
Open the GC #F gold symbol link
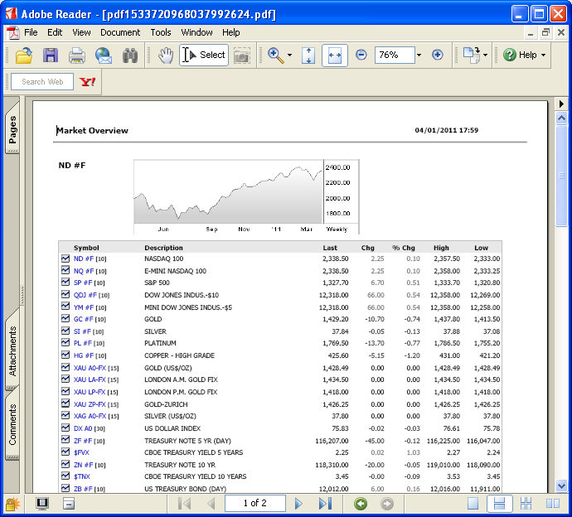pyautogui.click(x=83, y=319)
